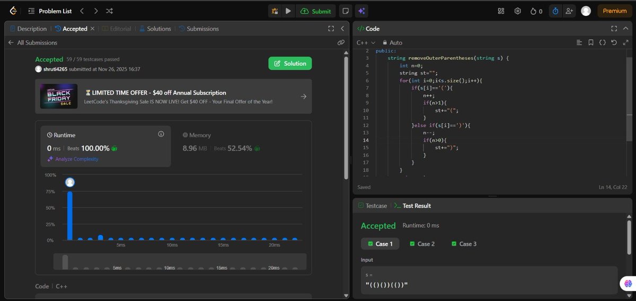Open the notes sticky-note icon

point(345,11)
